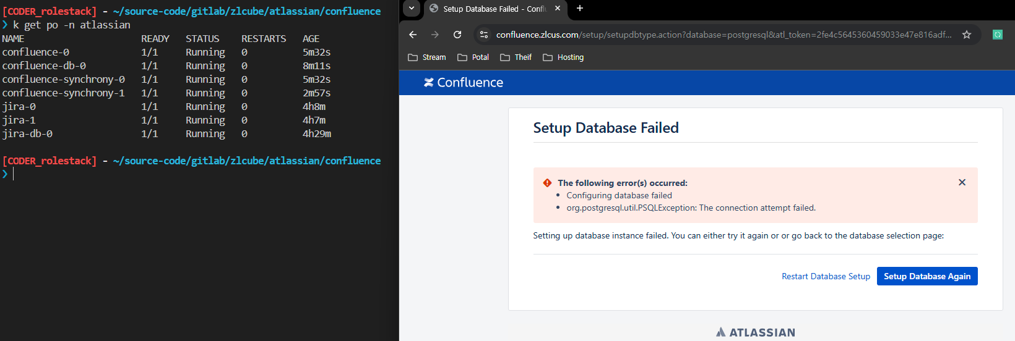
Task: Open the Stream bookmark folder
Action: 427,57
